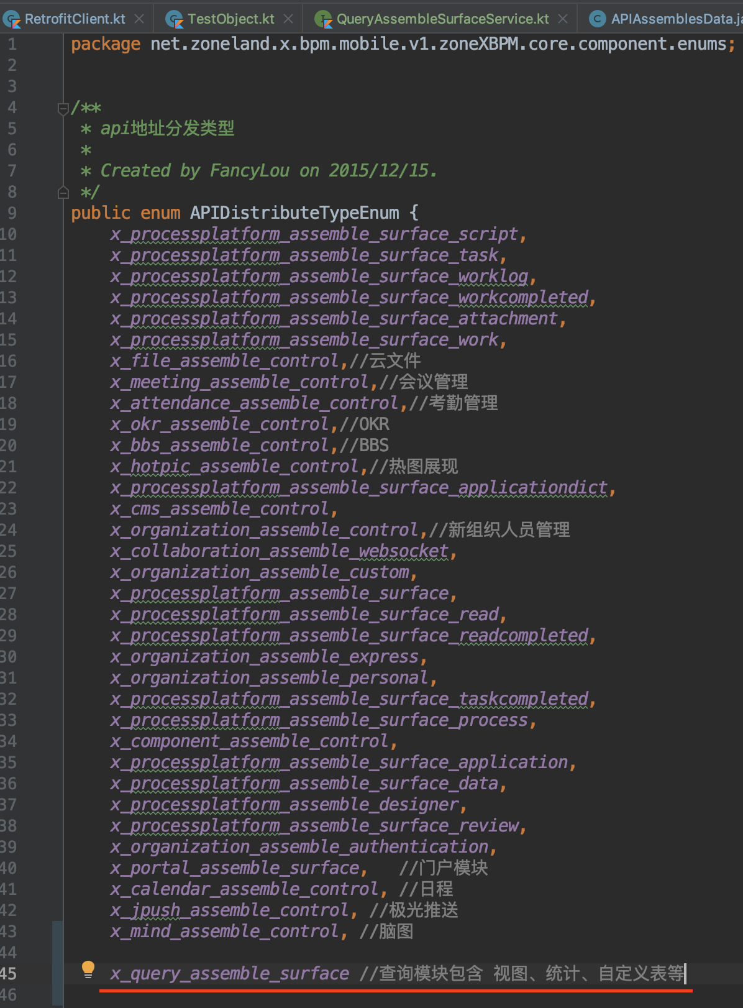
Task: Place cursor on APIDistributeTypeEnum enum name
Action: click(294, 213)
